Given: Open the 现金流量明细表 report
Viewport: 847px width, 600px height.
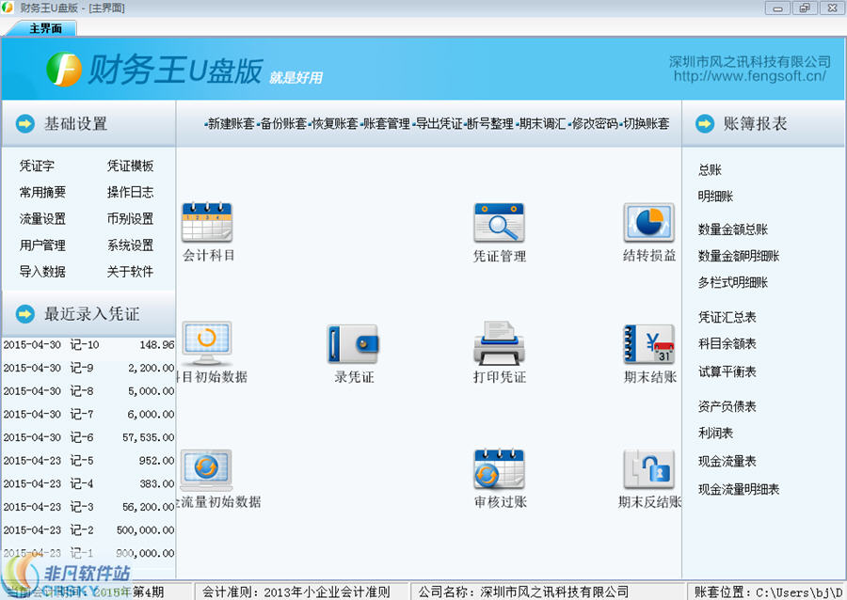Looking at the screenshot, I should pyautogui.click(x=739, y=489).
